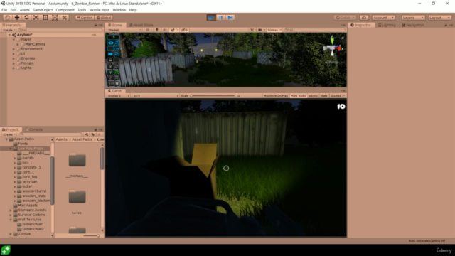Open the Window menu

click(x=119, y=10)
